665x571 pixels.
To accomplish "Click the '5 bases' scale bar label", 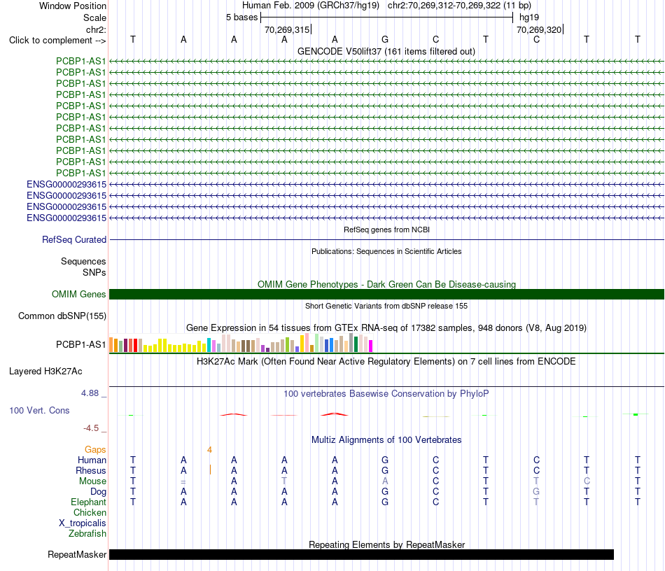I will [x=241, y=17].
